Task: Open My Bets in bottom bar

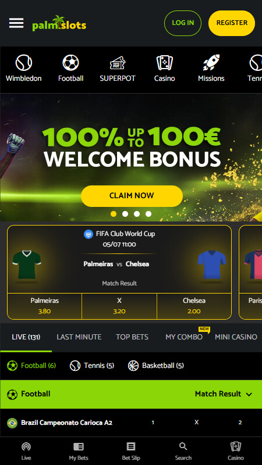Action: [79, 452]
